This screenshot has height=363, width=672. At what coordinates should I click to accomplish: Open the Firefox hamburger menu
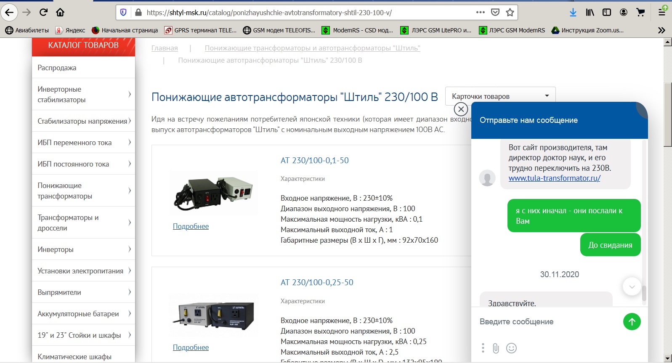click(662, 12)
